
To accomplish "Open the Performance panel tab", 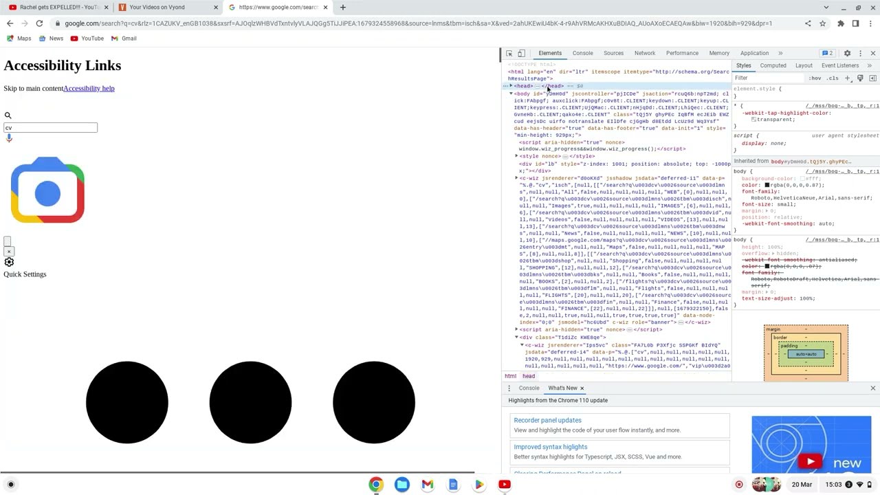I will pyautogui.click(x=682, y=53).
